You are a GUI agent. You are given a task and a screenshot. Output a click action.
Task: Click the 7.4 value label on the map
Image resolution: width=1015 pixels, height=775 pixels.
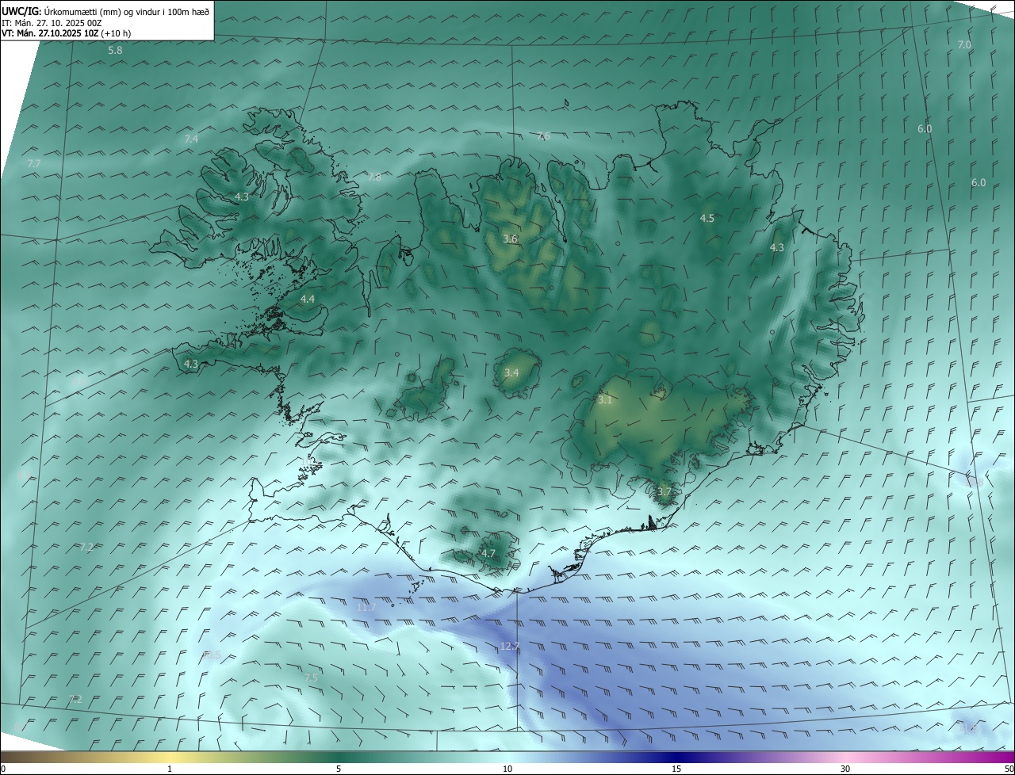[191, 139]
